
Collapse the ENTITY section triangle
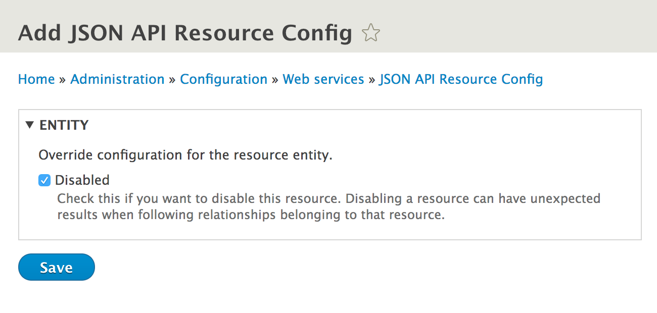click(x=30, y=125)
